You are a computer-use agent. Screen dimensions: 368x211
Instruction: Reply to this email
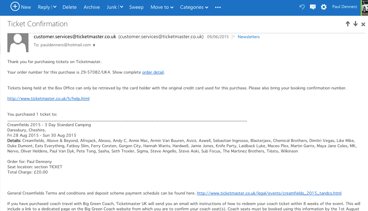click(x=44, y=7)
